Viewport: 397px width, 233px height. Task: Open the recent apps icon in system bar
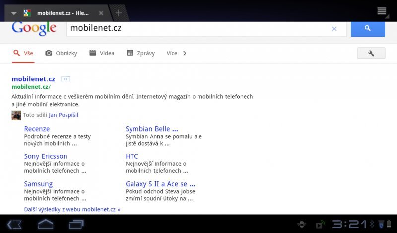click(76, 224)
